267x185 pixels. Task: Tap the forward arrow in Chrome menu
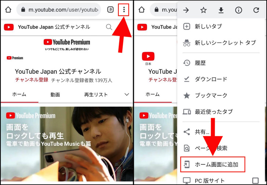[x=186, y=10]
